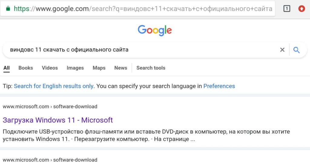Clear the search query with X icon
This screenshot has width=310, height=164.
[x=282, y=50]
